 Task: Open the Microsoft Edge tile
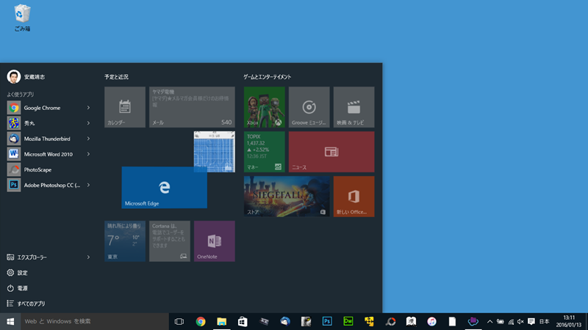164,188
